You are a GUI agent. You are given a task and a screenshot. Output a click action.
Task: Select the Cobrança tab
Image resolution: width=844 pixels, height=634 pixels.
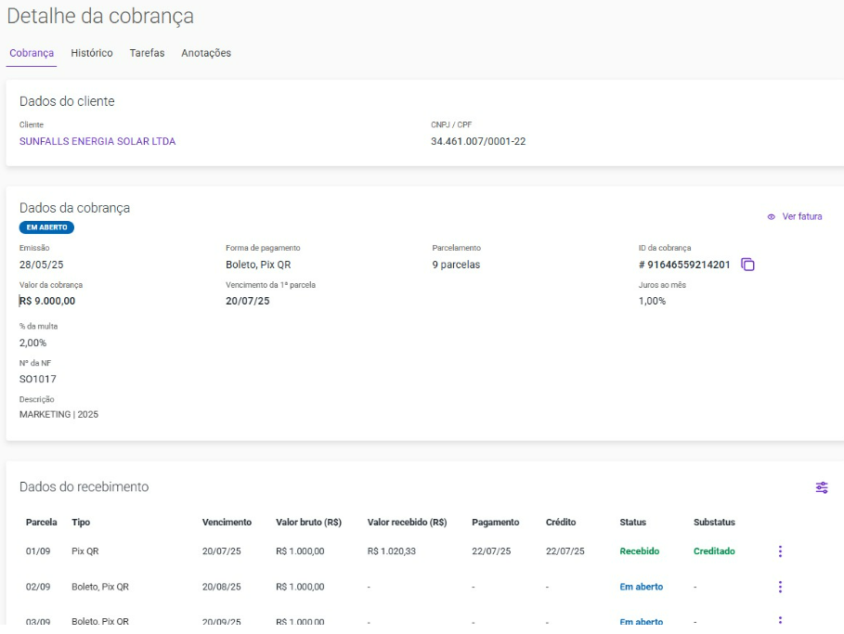point(32,53)
